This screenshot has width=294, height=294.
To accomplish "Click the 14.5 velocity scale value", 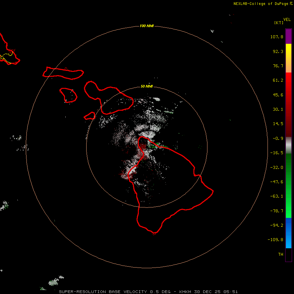I will (278, 124).
